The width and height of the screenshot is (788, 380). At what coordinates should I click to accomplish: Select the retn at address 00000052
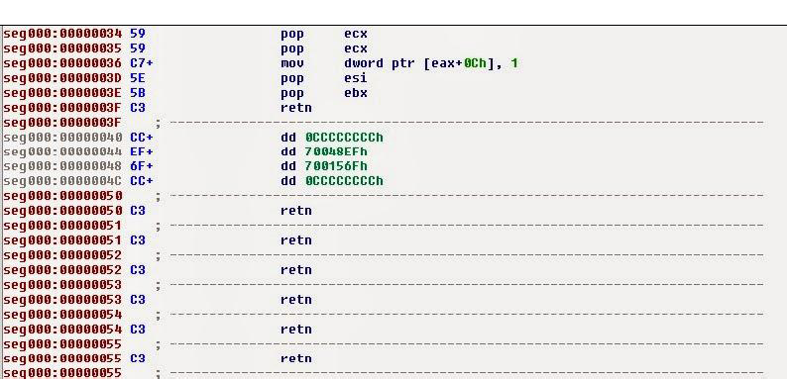(x=296, y=270)
